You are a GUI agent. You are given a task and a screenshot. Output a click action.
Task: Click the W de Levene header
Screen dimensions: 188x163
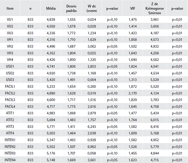(91, 9)
